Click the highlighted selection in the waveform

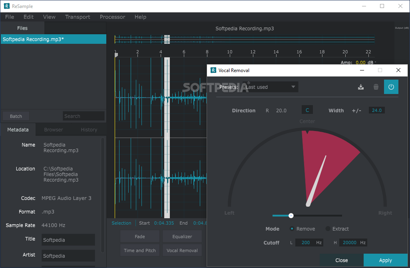167,137
